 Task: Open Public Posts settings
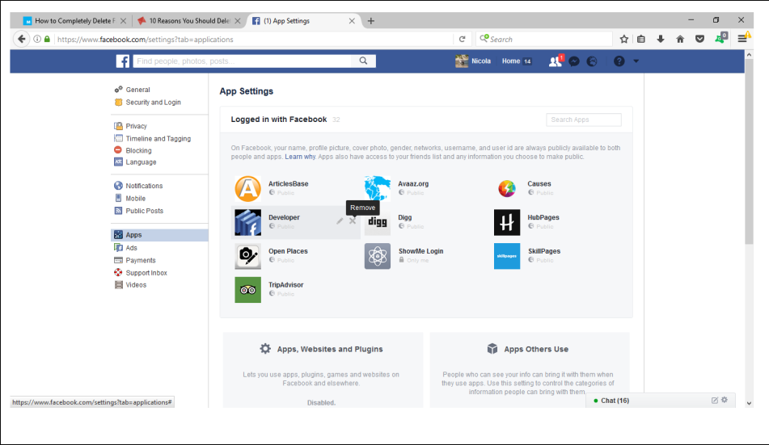coord(144,211)
